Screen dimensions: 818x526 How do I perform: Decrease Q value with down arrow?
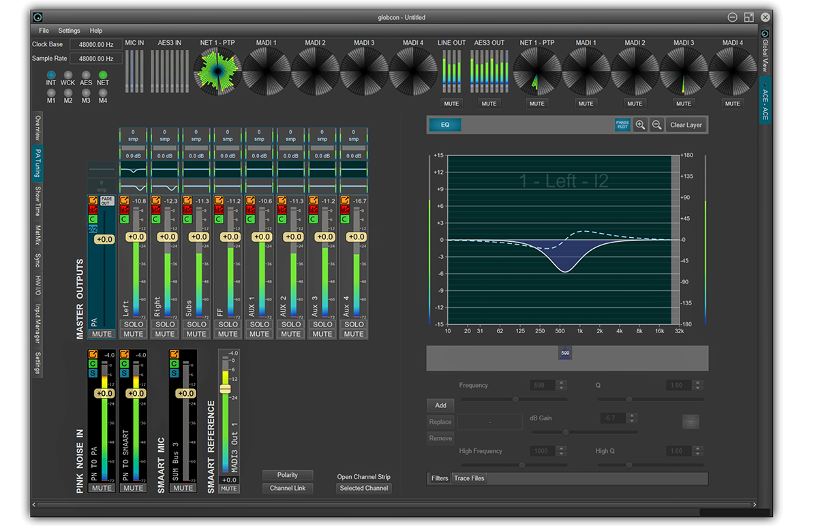point(698,388)
